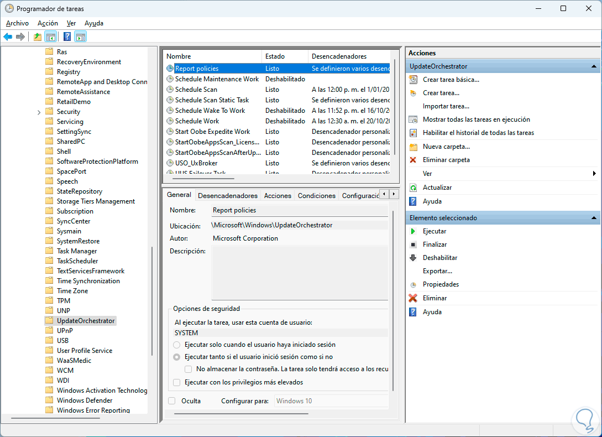The width and height of the screenshot is (602, 437).
Task: Collapse the UpdateOrchestrator actions section
Action: (594, 66)
